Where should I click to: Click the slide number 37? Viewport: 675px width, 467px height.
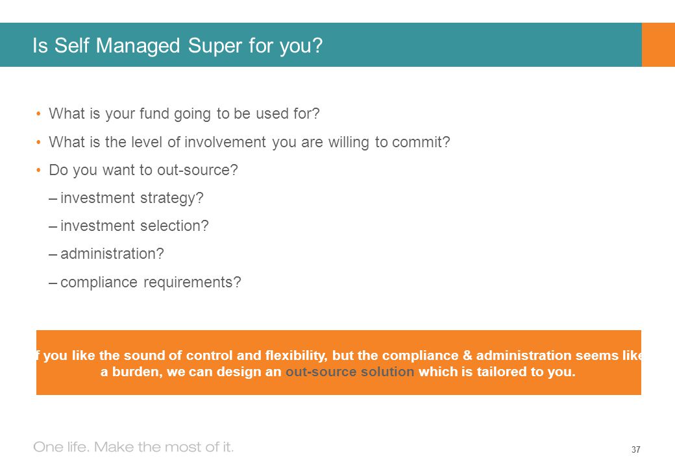click(x=636, y=449)
